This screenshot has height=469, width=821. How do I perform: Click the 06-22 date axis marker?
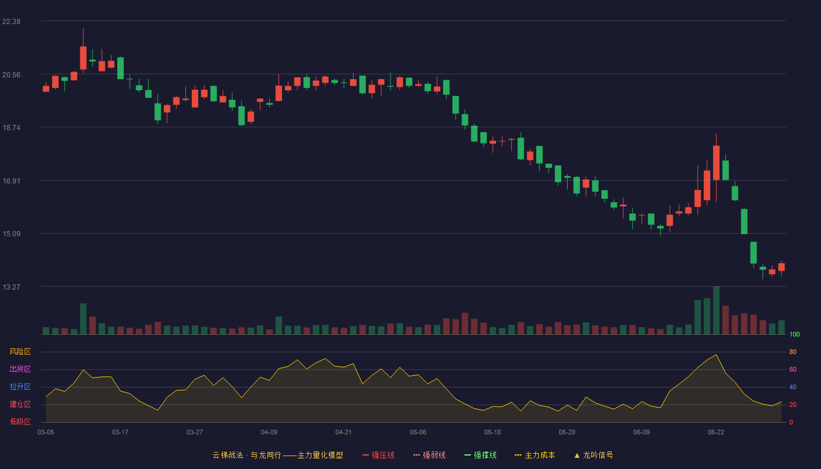pos(716,432)
